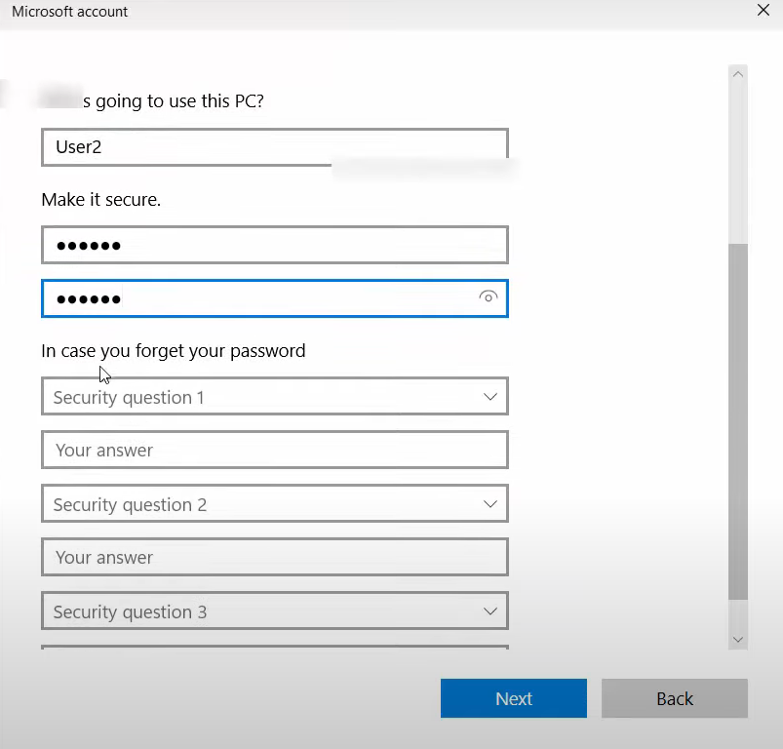Click the chevron arrow of Security question 1
The height and width of the screenshot is (749, 783).
tap(490, 397)
